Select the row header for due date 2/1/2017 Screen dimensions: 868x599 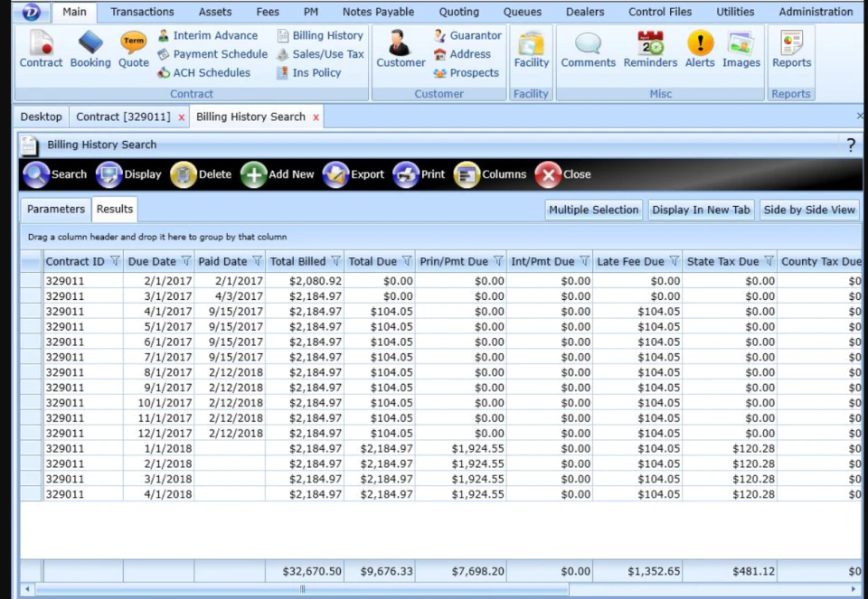[31, 280]
